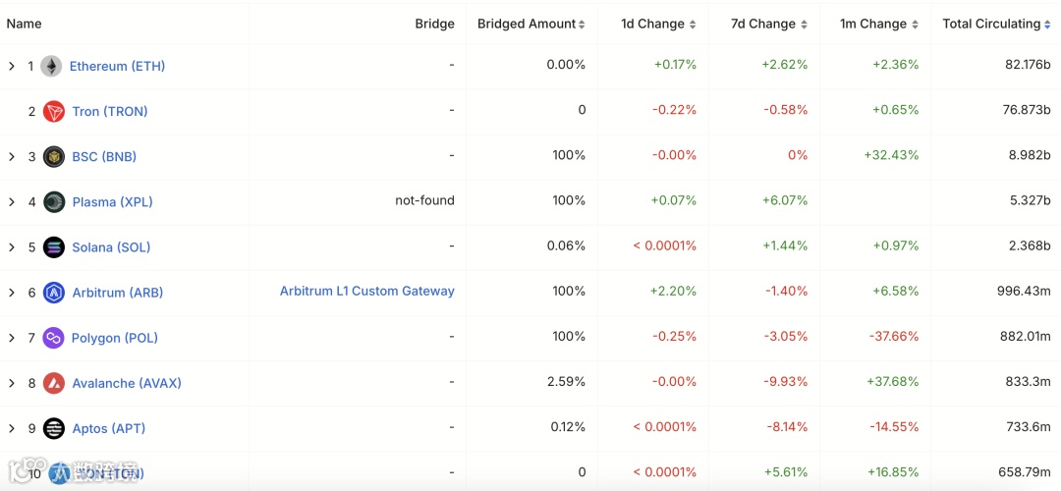Click the Avalanche chain logo icon

54,383
